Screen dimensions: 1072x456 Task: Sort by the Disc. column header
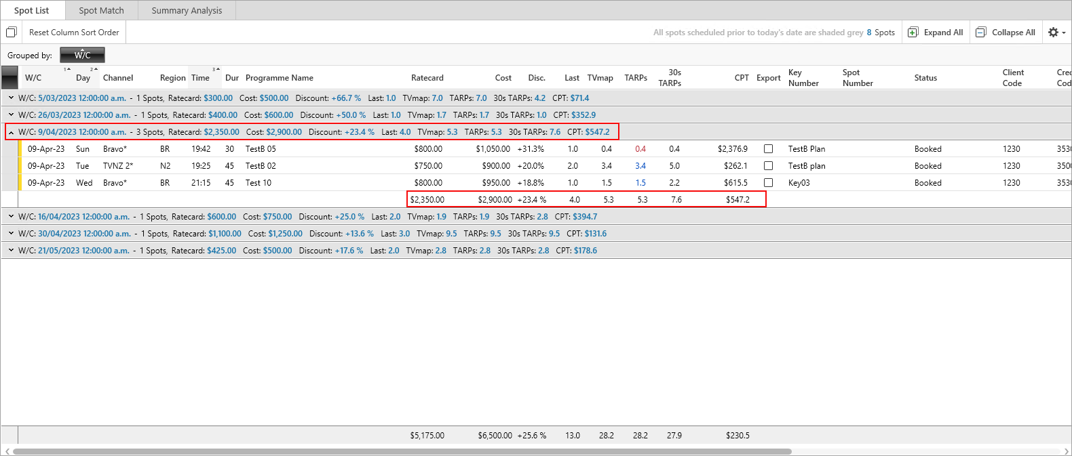tap(537, 78)
